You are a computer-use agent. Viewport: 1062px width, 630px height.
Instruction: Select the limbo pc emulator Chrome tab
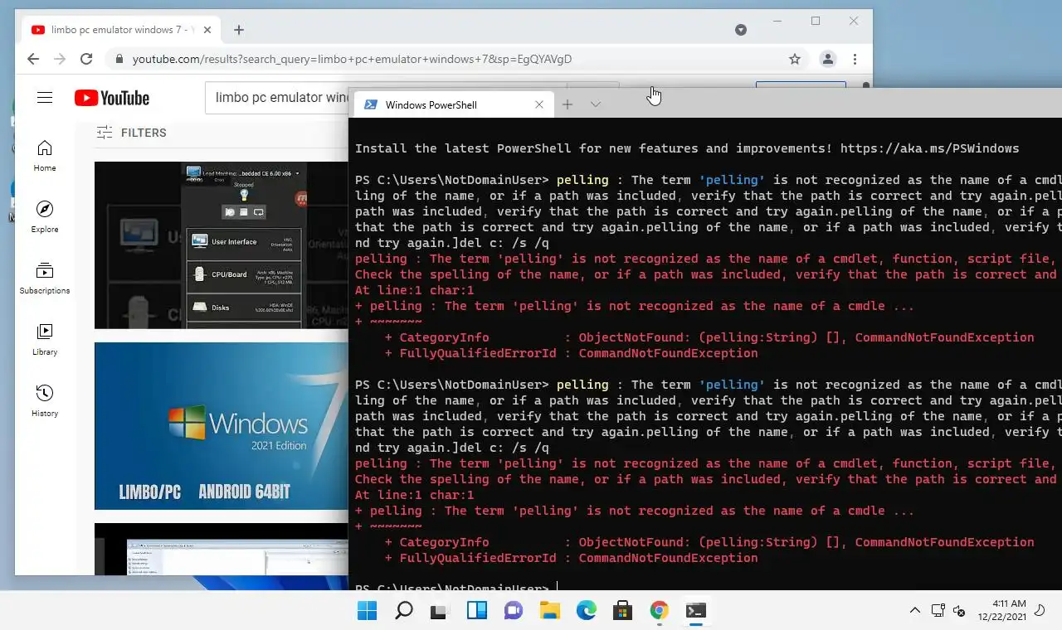point(121,30)
